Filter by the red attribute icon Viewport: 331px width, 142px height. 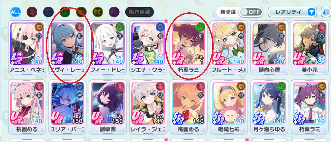tap(31, 12)
